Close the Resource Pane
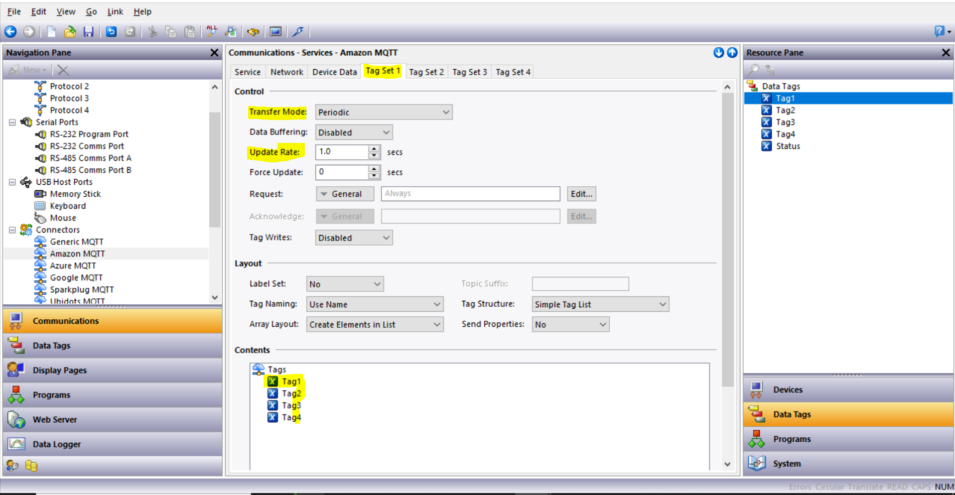 pyautogui.click(x=946, y=52)
